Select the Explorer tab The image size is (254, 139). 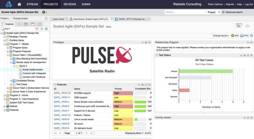pos(8,24)
